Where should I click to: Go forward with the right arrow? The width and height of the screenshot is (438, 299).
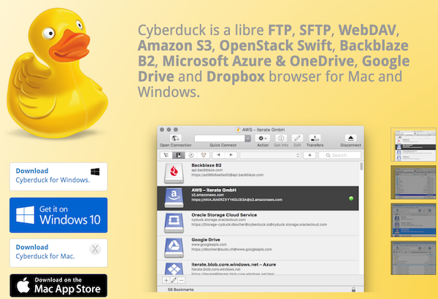(x=231, y=155)
